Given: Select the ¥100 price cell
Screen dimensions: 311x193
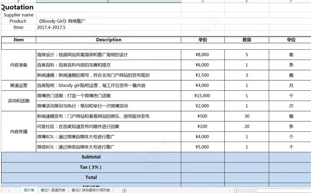Looking at the screenshot, I should coord(203,126).
